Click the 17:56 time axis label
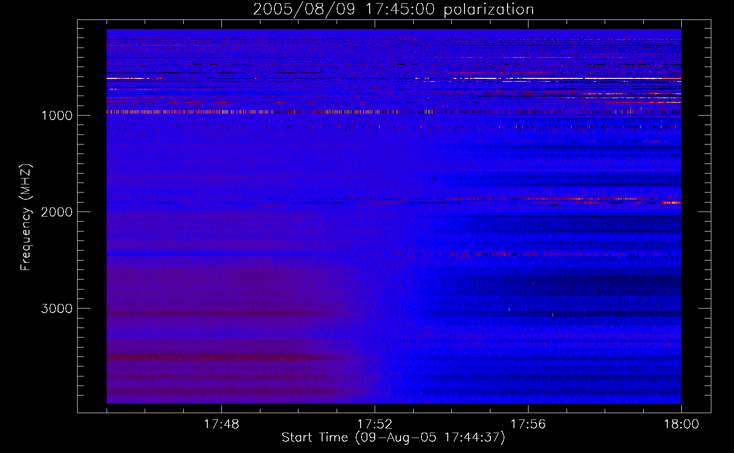The image size is (734, 453). pos(528,424)
